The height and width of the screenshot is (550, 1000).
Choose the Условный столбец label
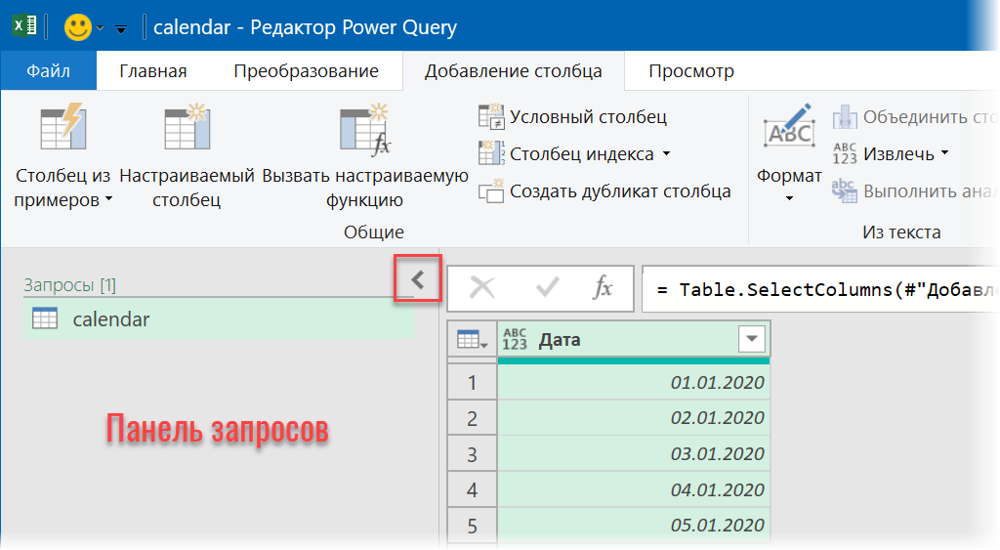click(588, 117)
